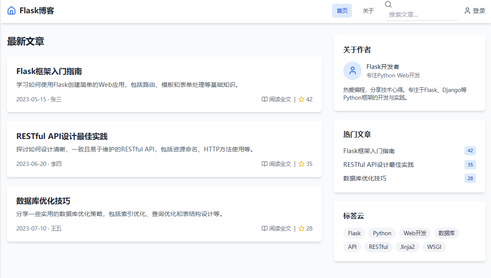Click the search magnifier icon
The image size is (491, 278).
coord(388,4)
